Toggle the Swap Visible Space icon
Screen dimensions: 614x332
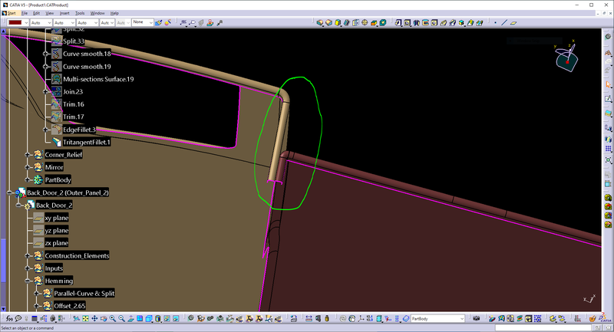[x=176, y=319]
